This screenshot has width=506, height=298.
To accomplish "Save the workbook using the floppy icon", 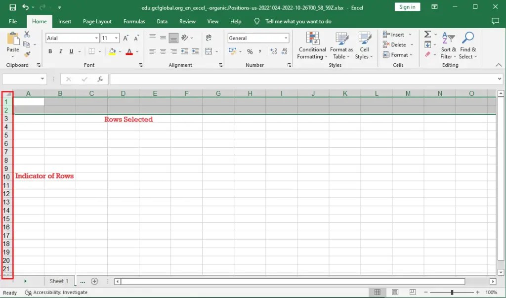I will coord(12,7).
